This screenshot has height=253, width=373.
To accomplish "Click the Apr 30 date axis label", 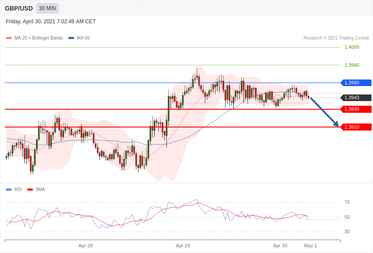I will point(280,246).
